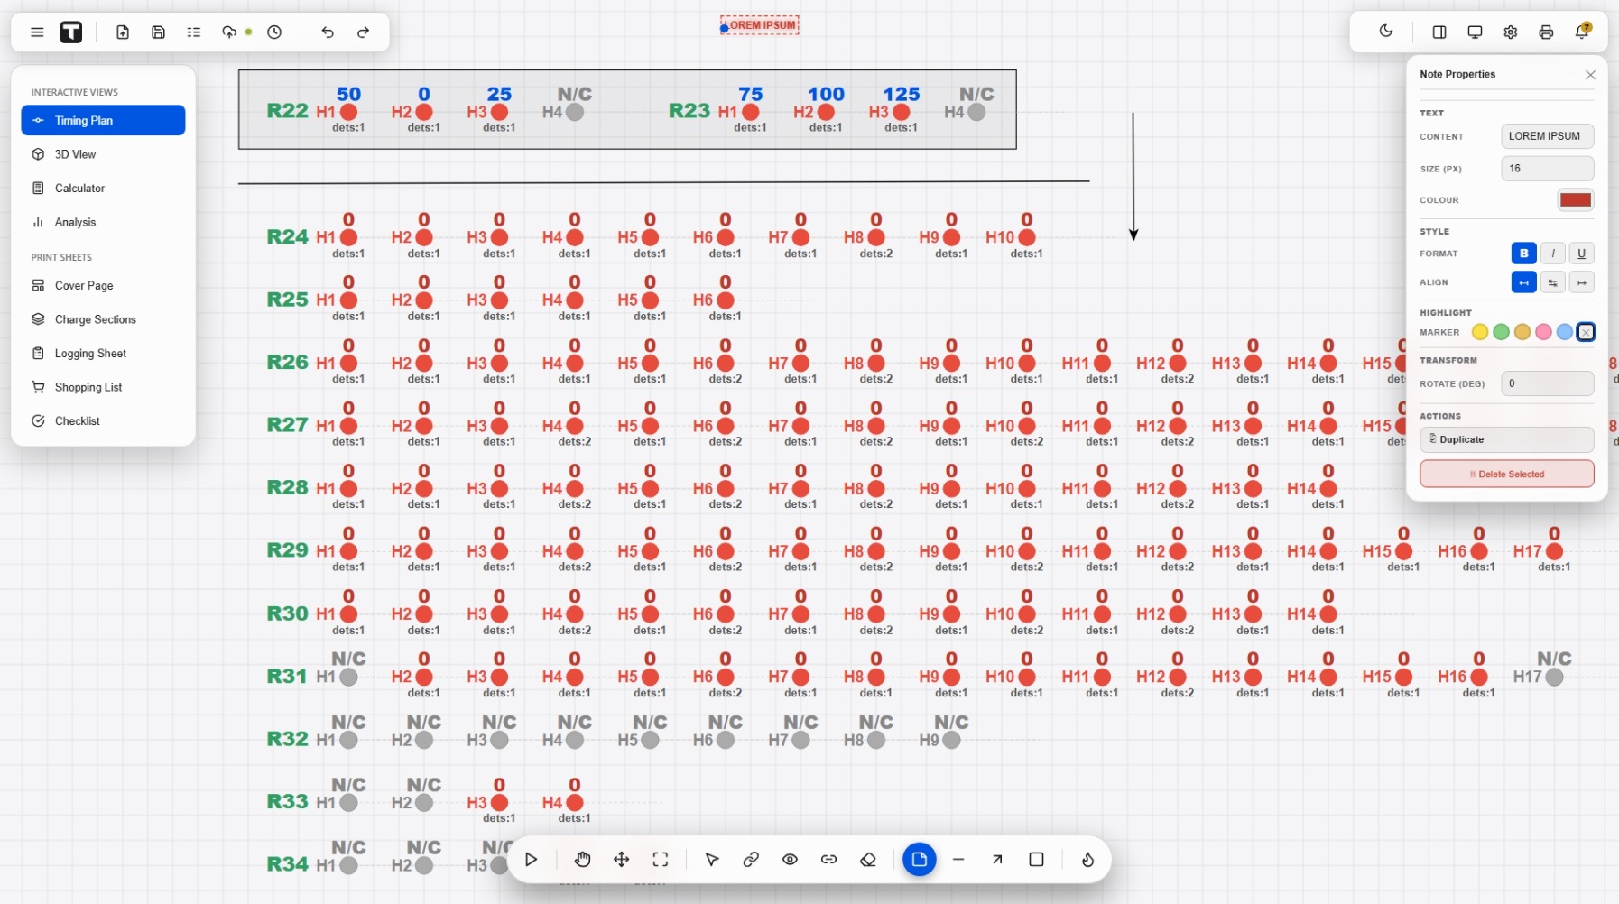The height and width of the screenshot is (904, 1619).
Task: Toggle the eye visibility tool
Action: pos(790,860)
